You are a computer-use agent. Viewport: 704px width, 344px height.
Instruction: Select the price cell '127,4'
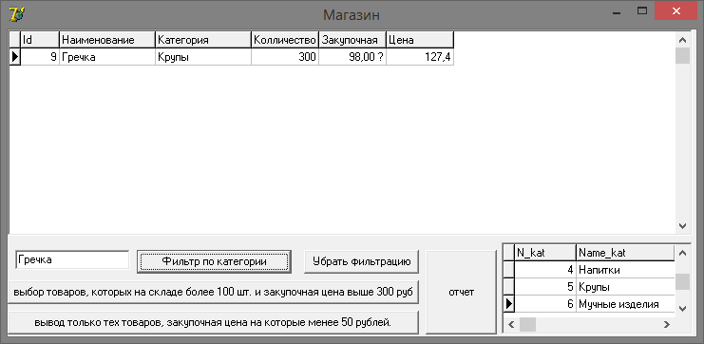(420, 57)
